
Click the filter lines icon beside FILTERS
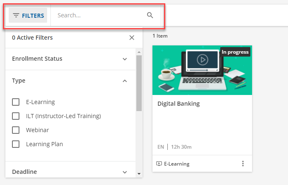(16, 15)
